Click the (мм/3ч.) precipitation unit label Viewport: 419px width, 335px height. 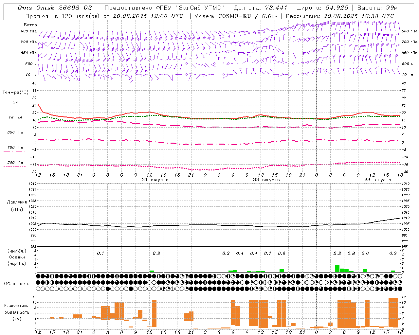pos(17,251)
